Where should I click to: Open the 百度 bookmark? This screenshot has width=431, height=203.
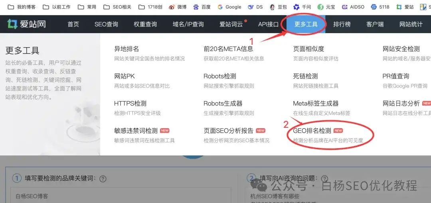click(202, 7)
